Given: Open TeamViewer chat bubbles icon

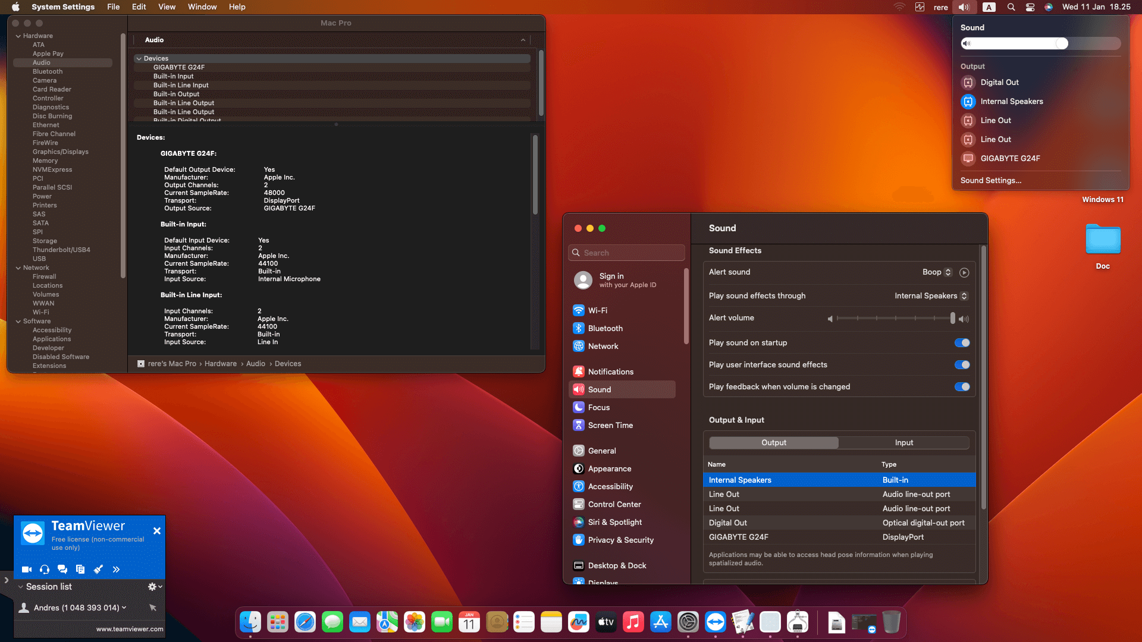Looking at the screenshot, I should coord(62,569).
